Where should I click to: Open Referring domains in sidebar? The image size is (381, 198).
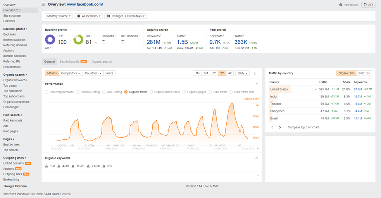[15, 45]
